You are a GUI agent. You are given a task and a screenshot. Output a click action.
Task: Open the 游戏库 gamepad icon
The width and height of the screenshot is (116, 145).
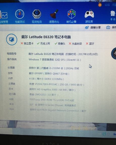click(x=89, y=14)
